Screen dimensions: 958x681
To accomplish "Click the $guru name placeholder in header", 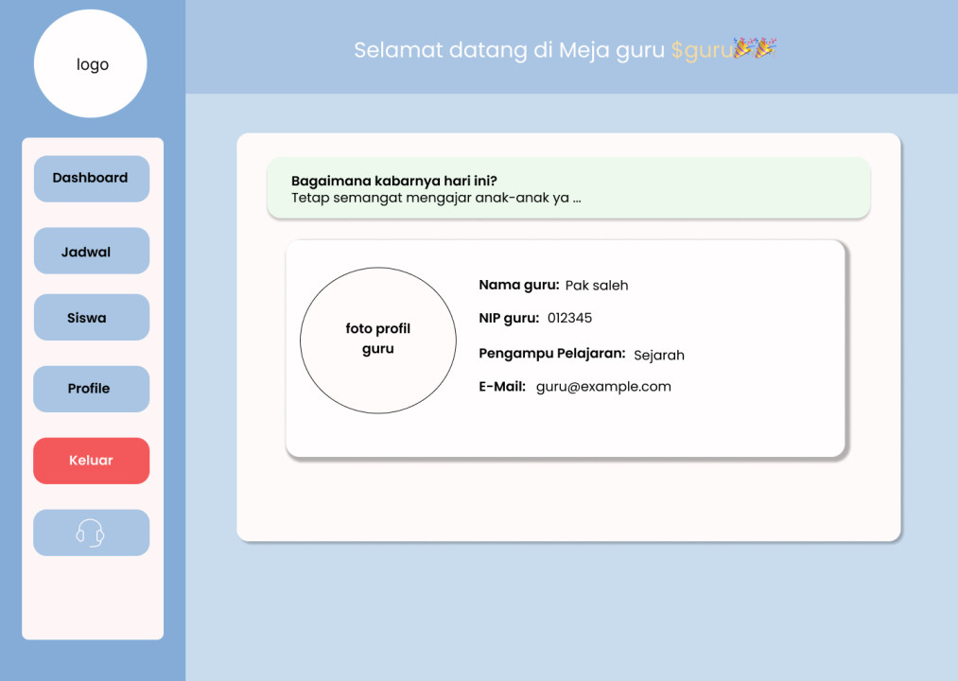I will click(701, 50).
